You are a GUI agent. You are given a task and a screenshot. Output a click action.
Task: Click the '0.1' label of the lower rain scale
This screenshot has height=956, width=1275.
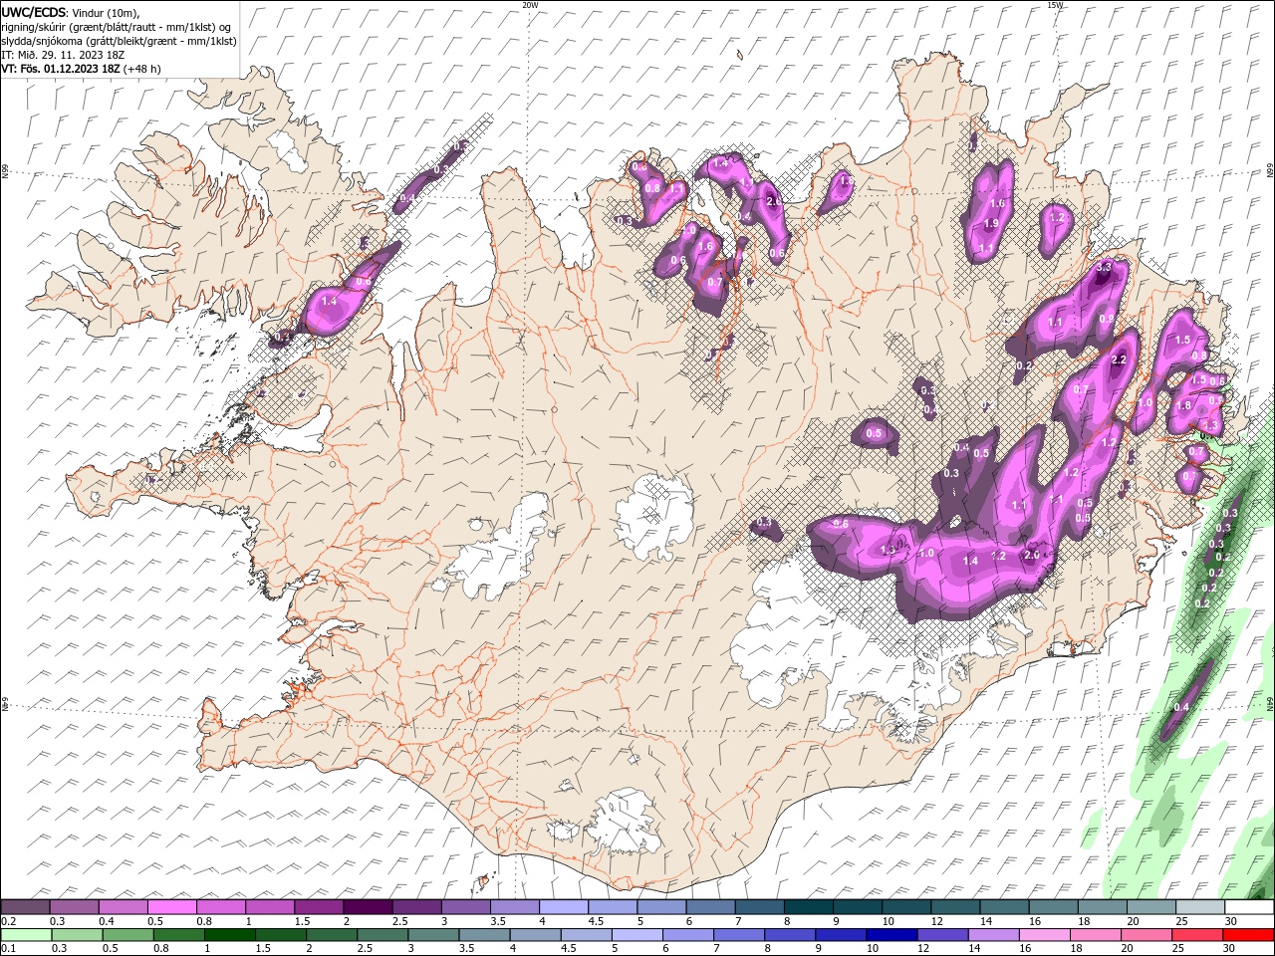coord(8,949)
